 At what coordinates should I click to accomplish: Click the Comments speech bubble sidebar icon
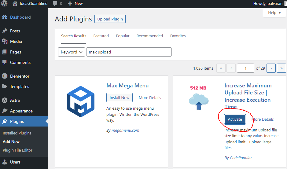5,62
